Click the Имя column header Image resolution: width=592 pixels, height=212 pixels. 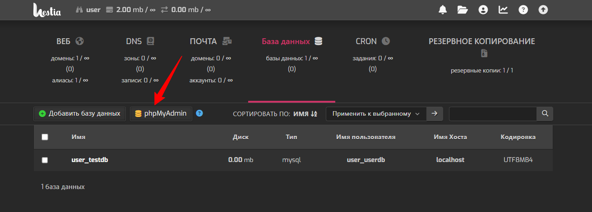pyautogui.click(x=78, y=137)
